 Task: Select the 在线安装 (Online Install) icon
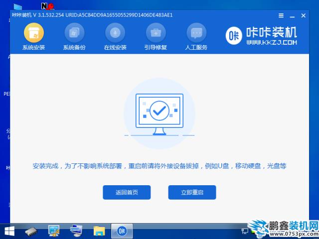point(115,33)
